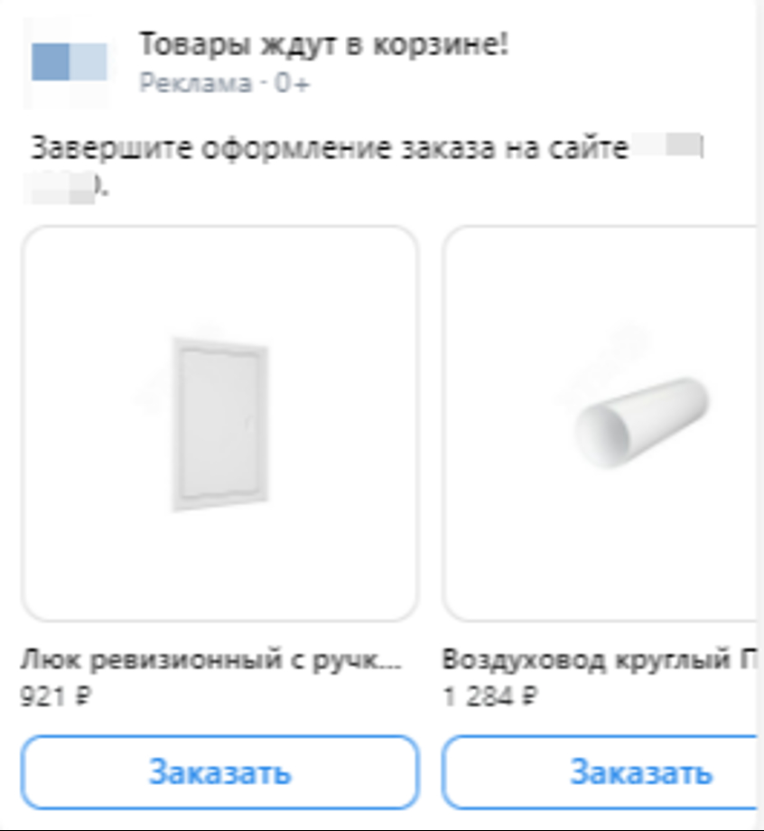Viewport: 764px width, 831px height.
Task: Click the blurred link fragment on second line
Action: [63, 187]
